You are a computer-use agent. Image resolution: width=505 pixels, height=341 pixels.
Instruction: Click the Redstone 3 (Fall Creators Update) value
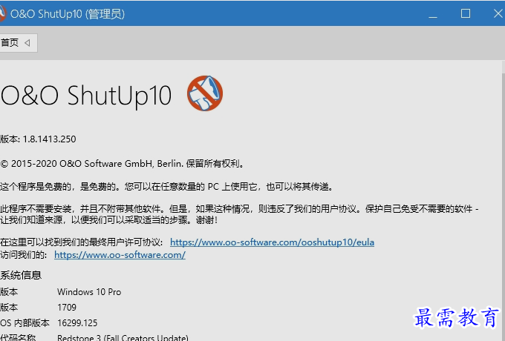pos(123,337)
